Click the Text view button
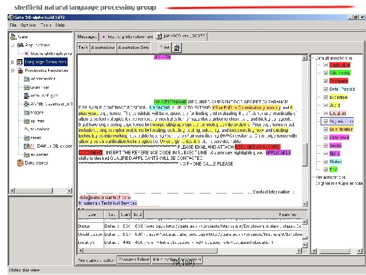 coord(83,47)
